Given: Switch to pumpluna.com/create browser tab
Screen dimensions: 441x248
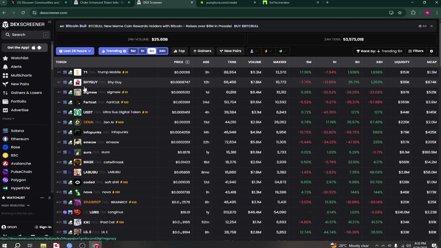Looking at the screenshot, I should click(x=227, y=2).
